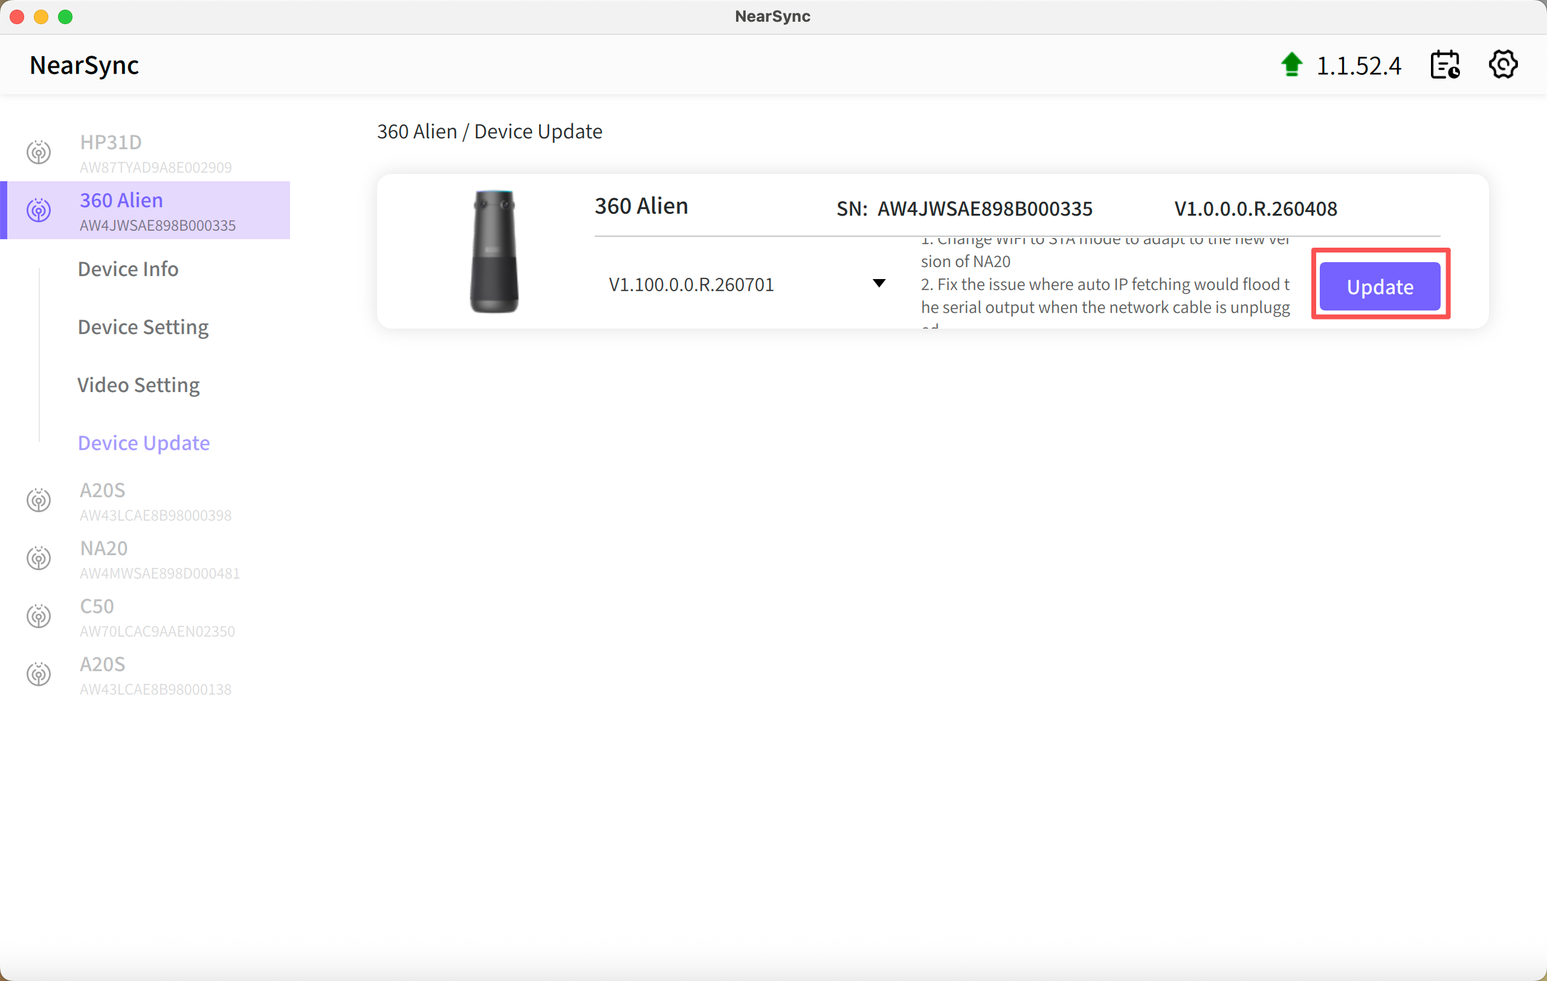Screen dimensions: 1547x981
Task: Click the NA20 device signal icon
Action: click(39, 558)
